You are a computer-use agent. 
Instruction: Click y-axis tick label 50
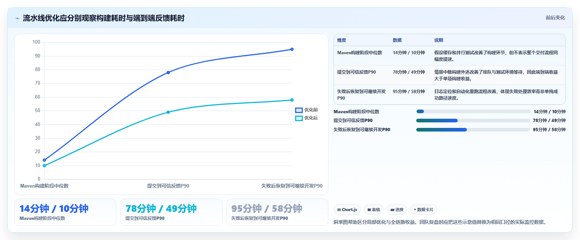[37, 111]
